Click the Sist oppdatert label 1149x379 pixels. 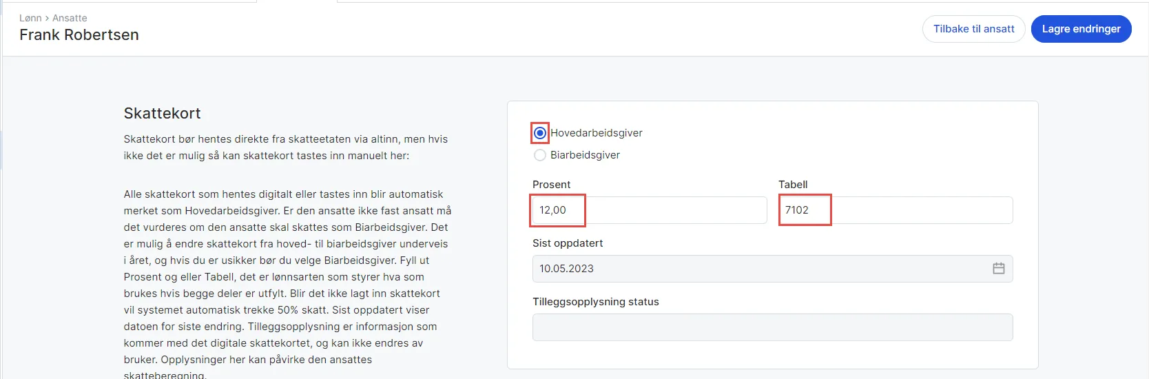[x=568, y=243]
